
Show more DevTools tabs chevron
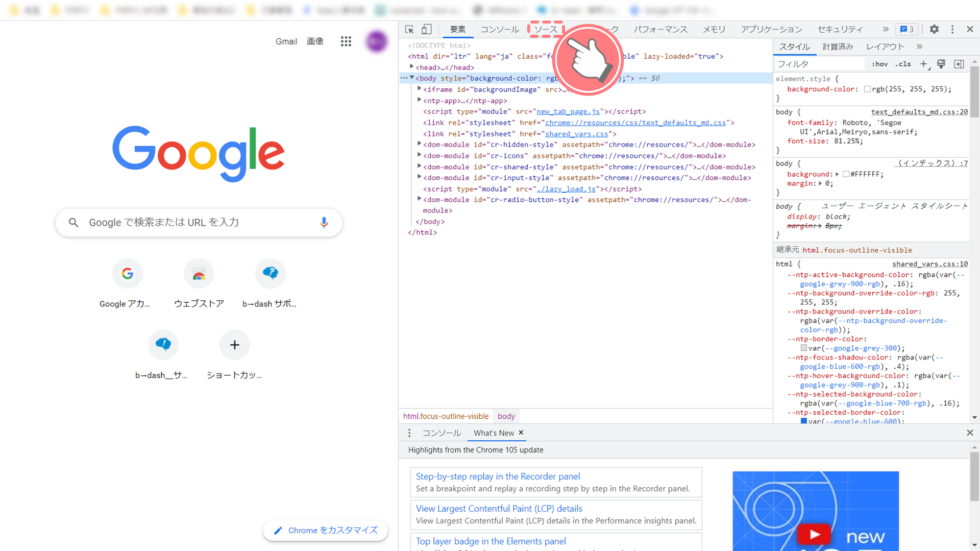click(x=885, y=29)
